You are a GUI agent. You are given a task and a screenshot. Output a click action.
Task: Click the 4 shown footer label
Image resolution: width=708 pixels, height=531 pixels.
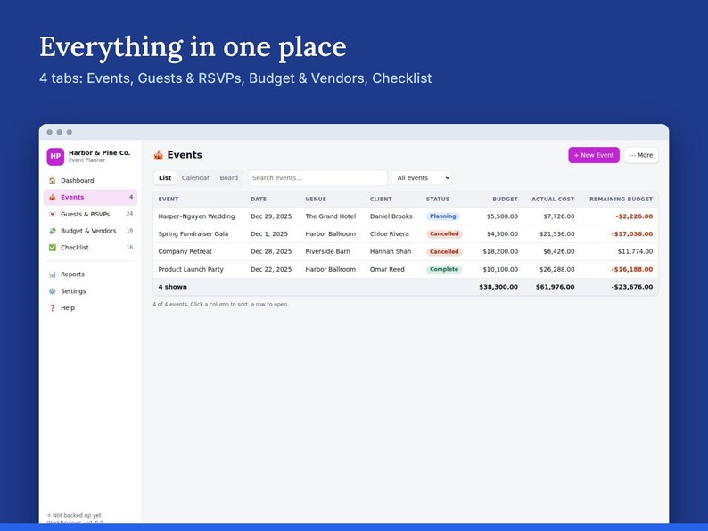click(x=172, y=287)
